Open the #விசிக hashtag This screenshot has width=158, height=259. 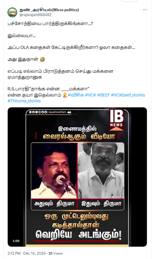(76, 95)
